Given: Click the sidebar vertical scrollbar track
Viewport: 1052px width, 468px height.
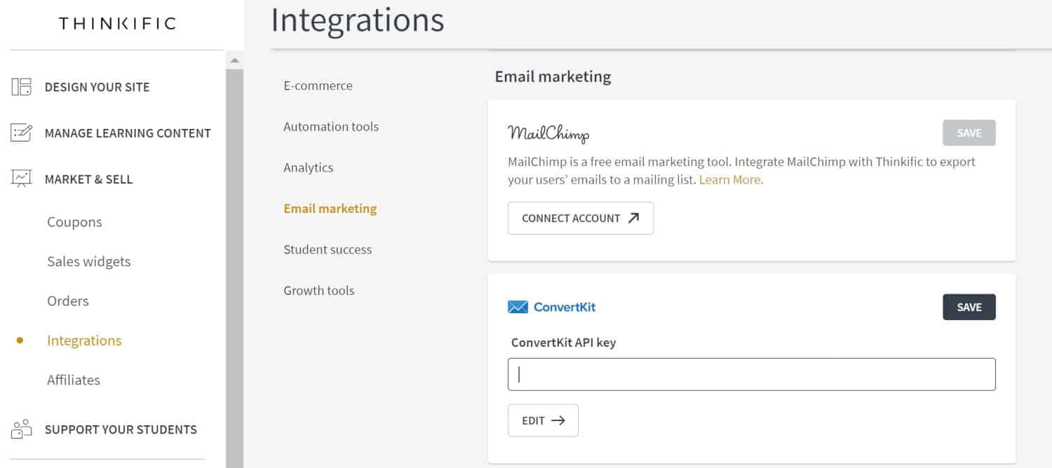Looking at the screenshot, I should [x=234, y=268].
